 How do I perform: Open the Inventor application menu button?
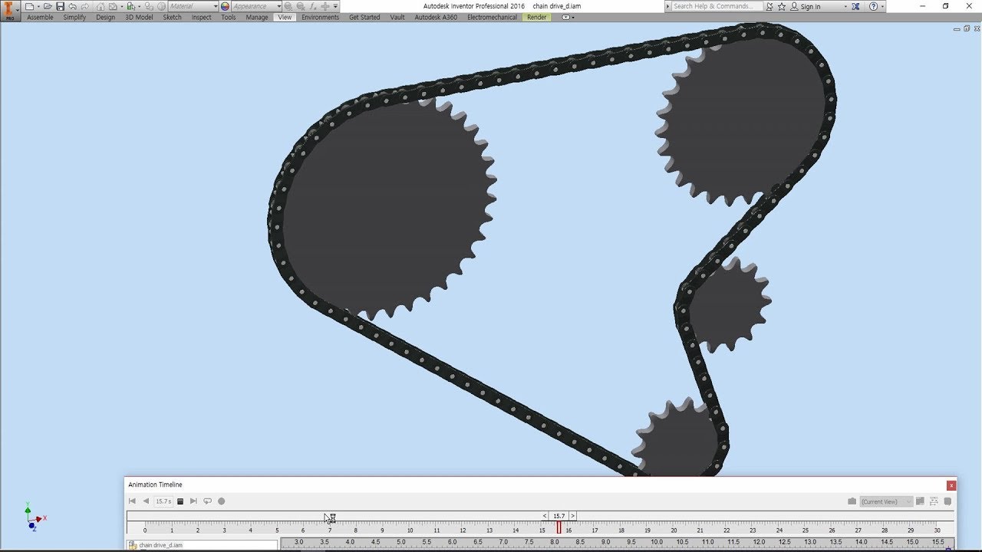(10, 11)
